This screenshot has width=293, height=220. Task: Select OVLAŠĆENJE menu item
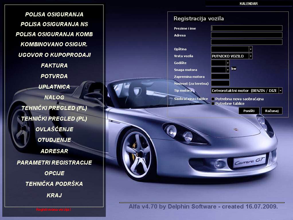[54, 129]
